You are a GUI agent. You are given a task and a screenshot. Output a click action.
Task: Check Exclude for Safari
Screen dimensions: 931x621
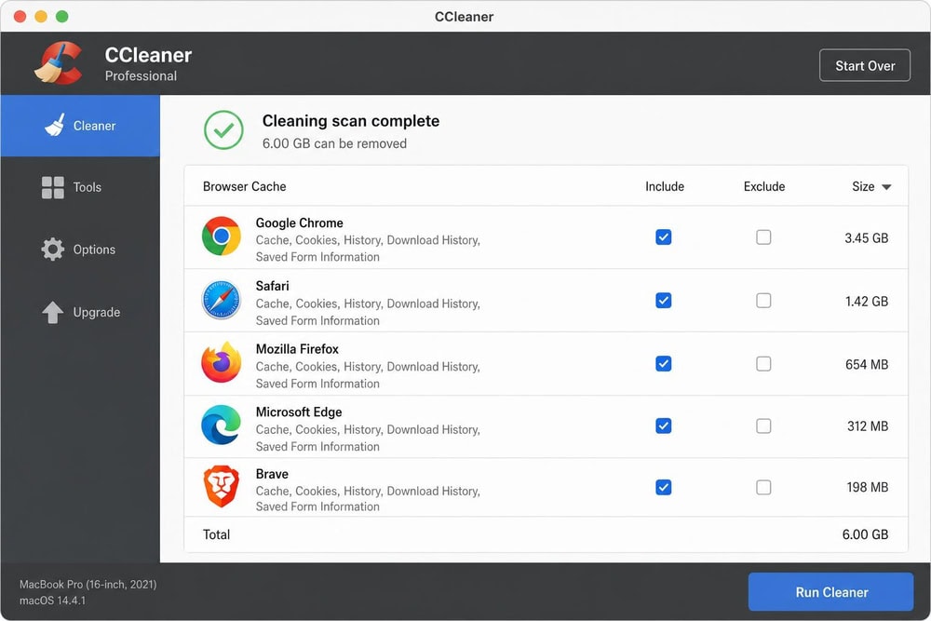point(763,301)
